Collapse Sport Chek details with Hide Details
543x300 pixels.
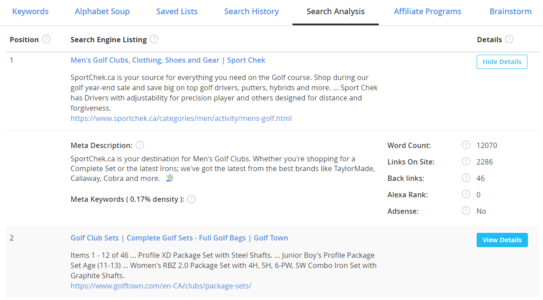pyautogui.click(x=502, y=62)
